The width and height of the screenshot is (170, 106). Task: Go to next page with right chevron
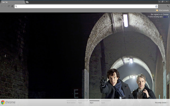[x=164, y=56]
